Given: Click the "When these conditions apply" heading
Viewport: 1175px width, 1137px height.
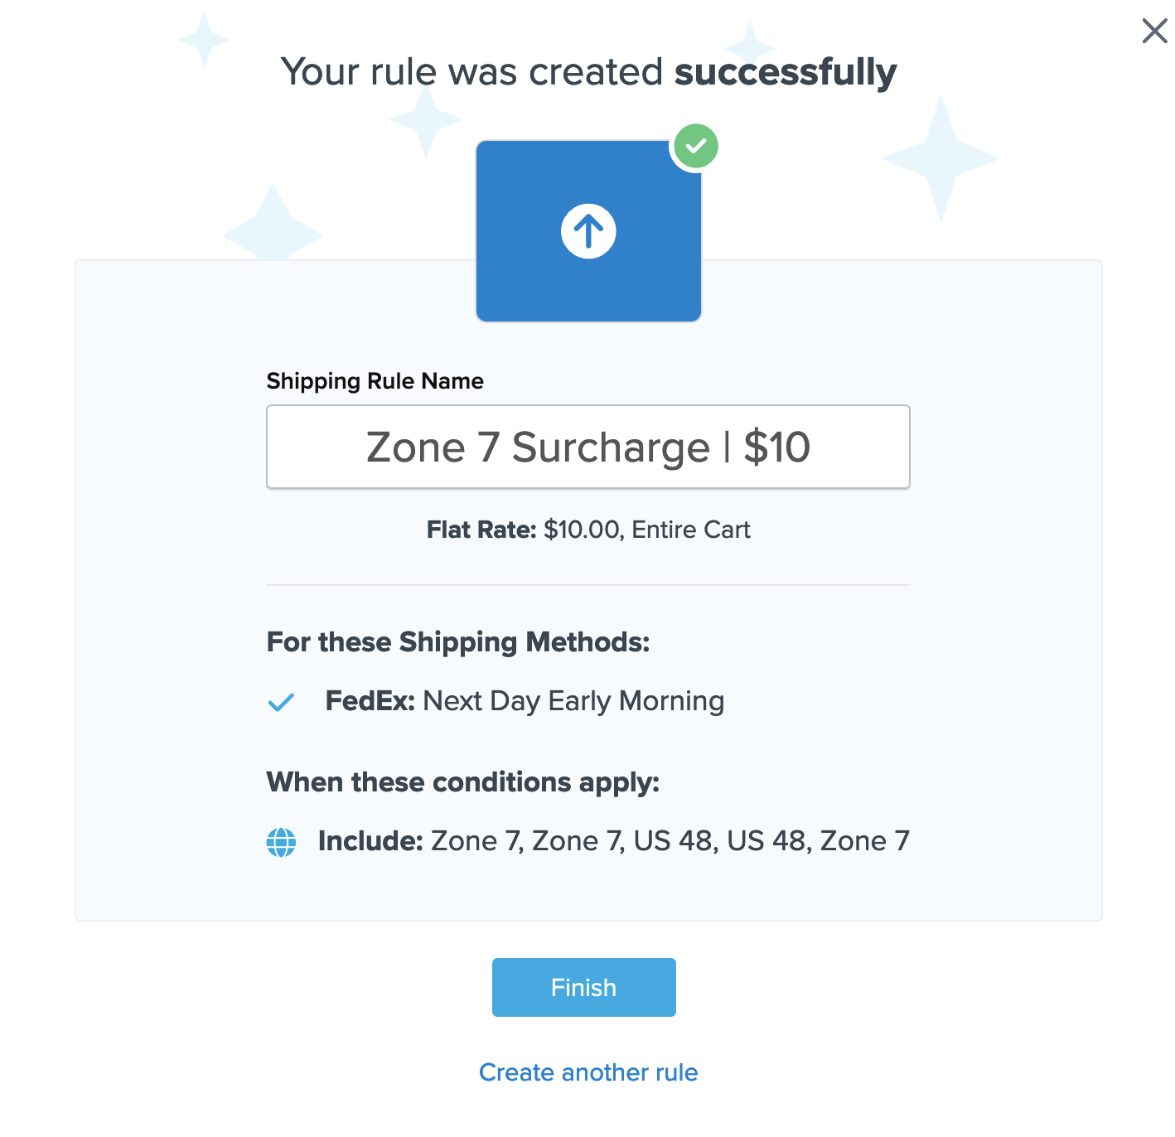Looking at the screenshot, I should click(x=462, y=782).
